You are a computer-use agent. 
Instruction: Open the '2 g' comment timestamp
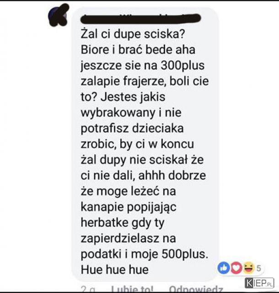click(x=88, y=289)
